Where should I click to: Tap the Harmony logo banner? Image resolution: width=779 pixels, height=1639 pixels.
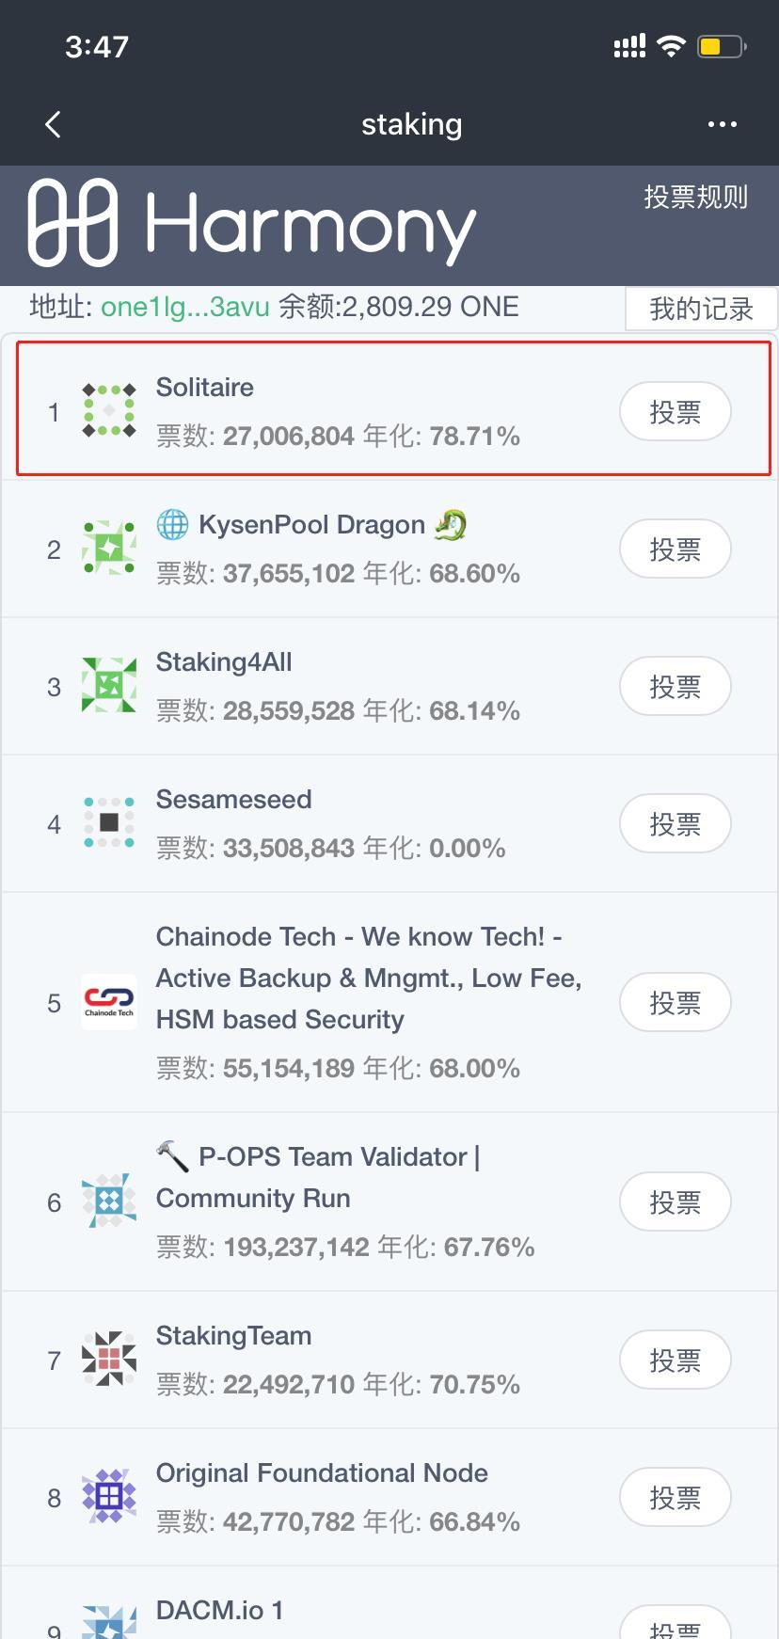click(x=252, y=224)
